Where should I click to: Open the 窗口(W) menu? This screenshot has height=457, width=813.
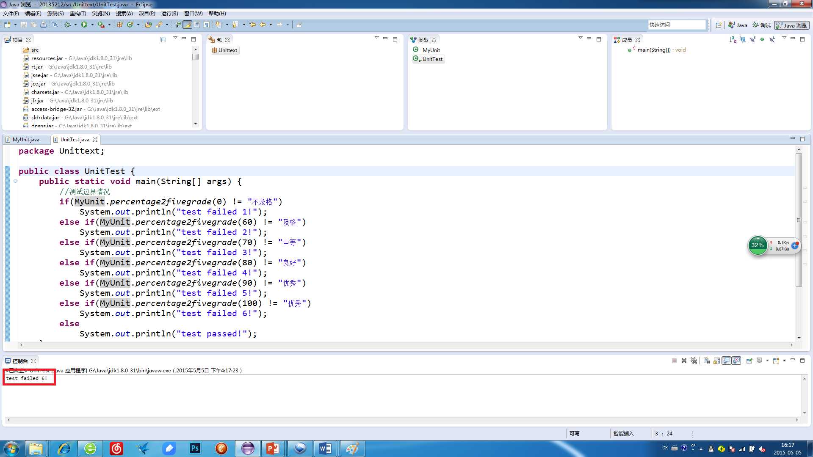[x=193, y=14]
